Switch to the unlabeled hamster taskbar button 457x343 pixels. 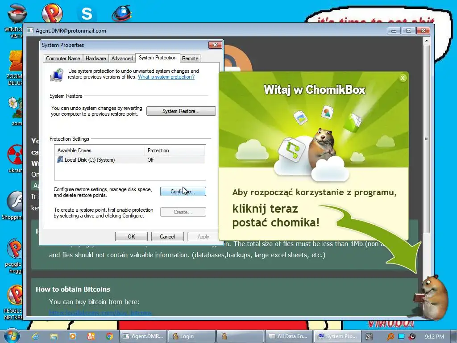pyautogui.click(x=240, y=336)
